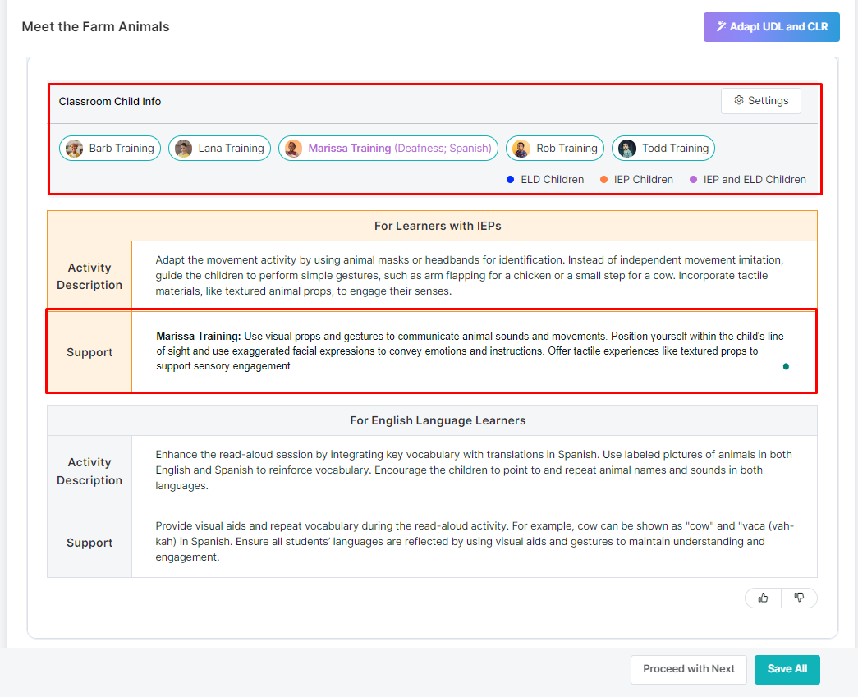Viewport: 858px width, 697px height.
Task: Select Marissa Training (Deafness; Spanish) chip
Action: [x=388, y=149]
